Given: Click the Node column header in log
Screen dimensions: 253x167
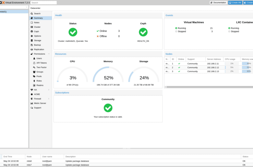Looking at the screenshot, I should click(x=33, y=157).
